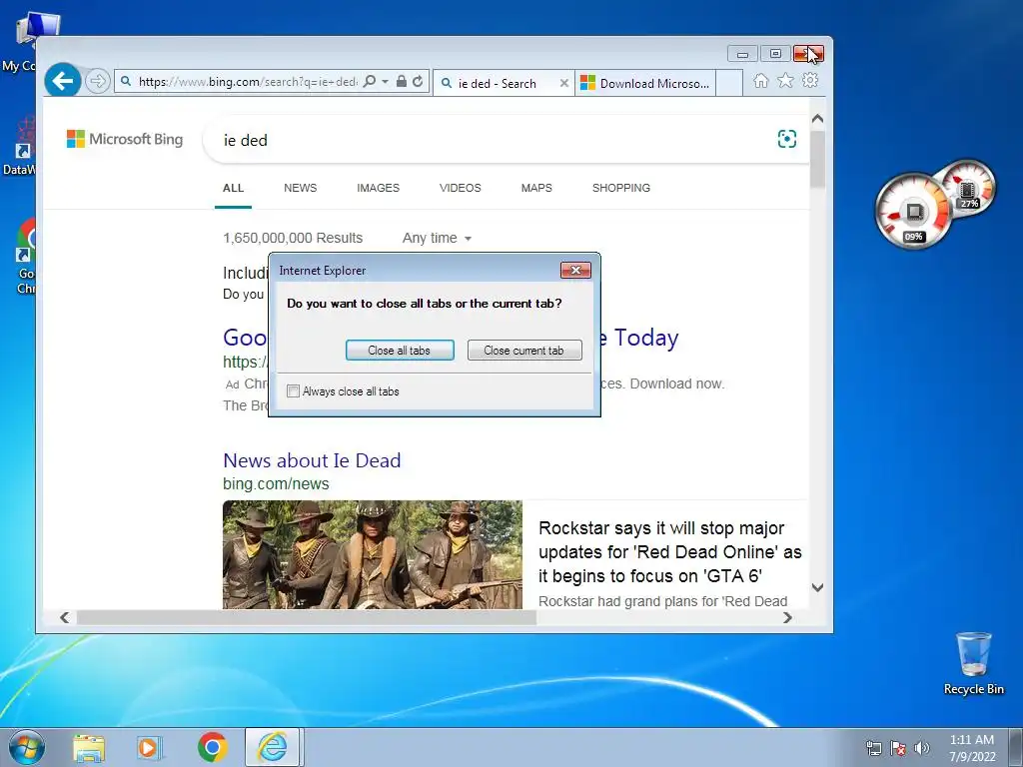1023x767 pixels.
Task: Open the Windows Start button
Action: (x=27, y=747)
